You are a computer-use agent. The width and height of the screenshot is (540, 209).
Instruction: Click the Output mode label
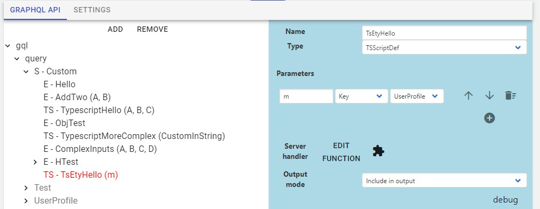click(295, 179)
